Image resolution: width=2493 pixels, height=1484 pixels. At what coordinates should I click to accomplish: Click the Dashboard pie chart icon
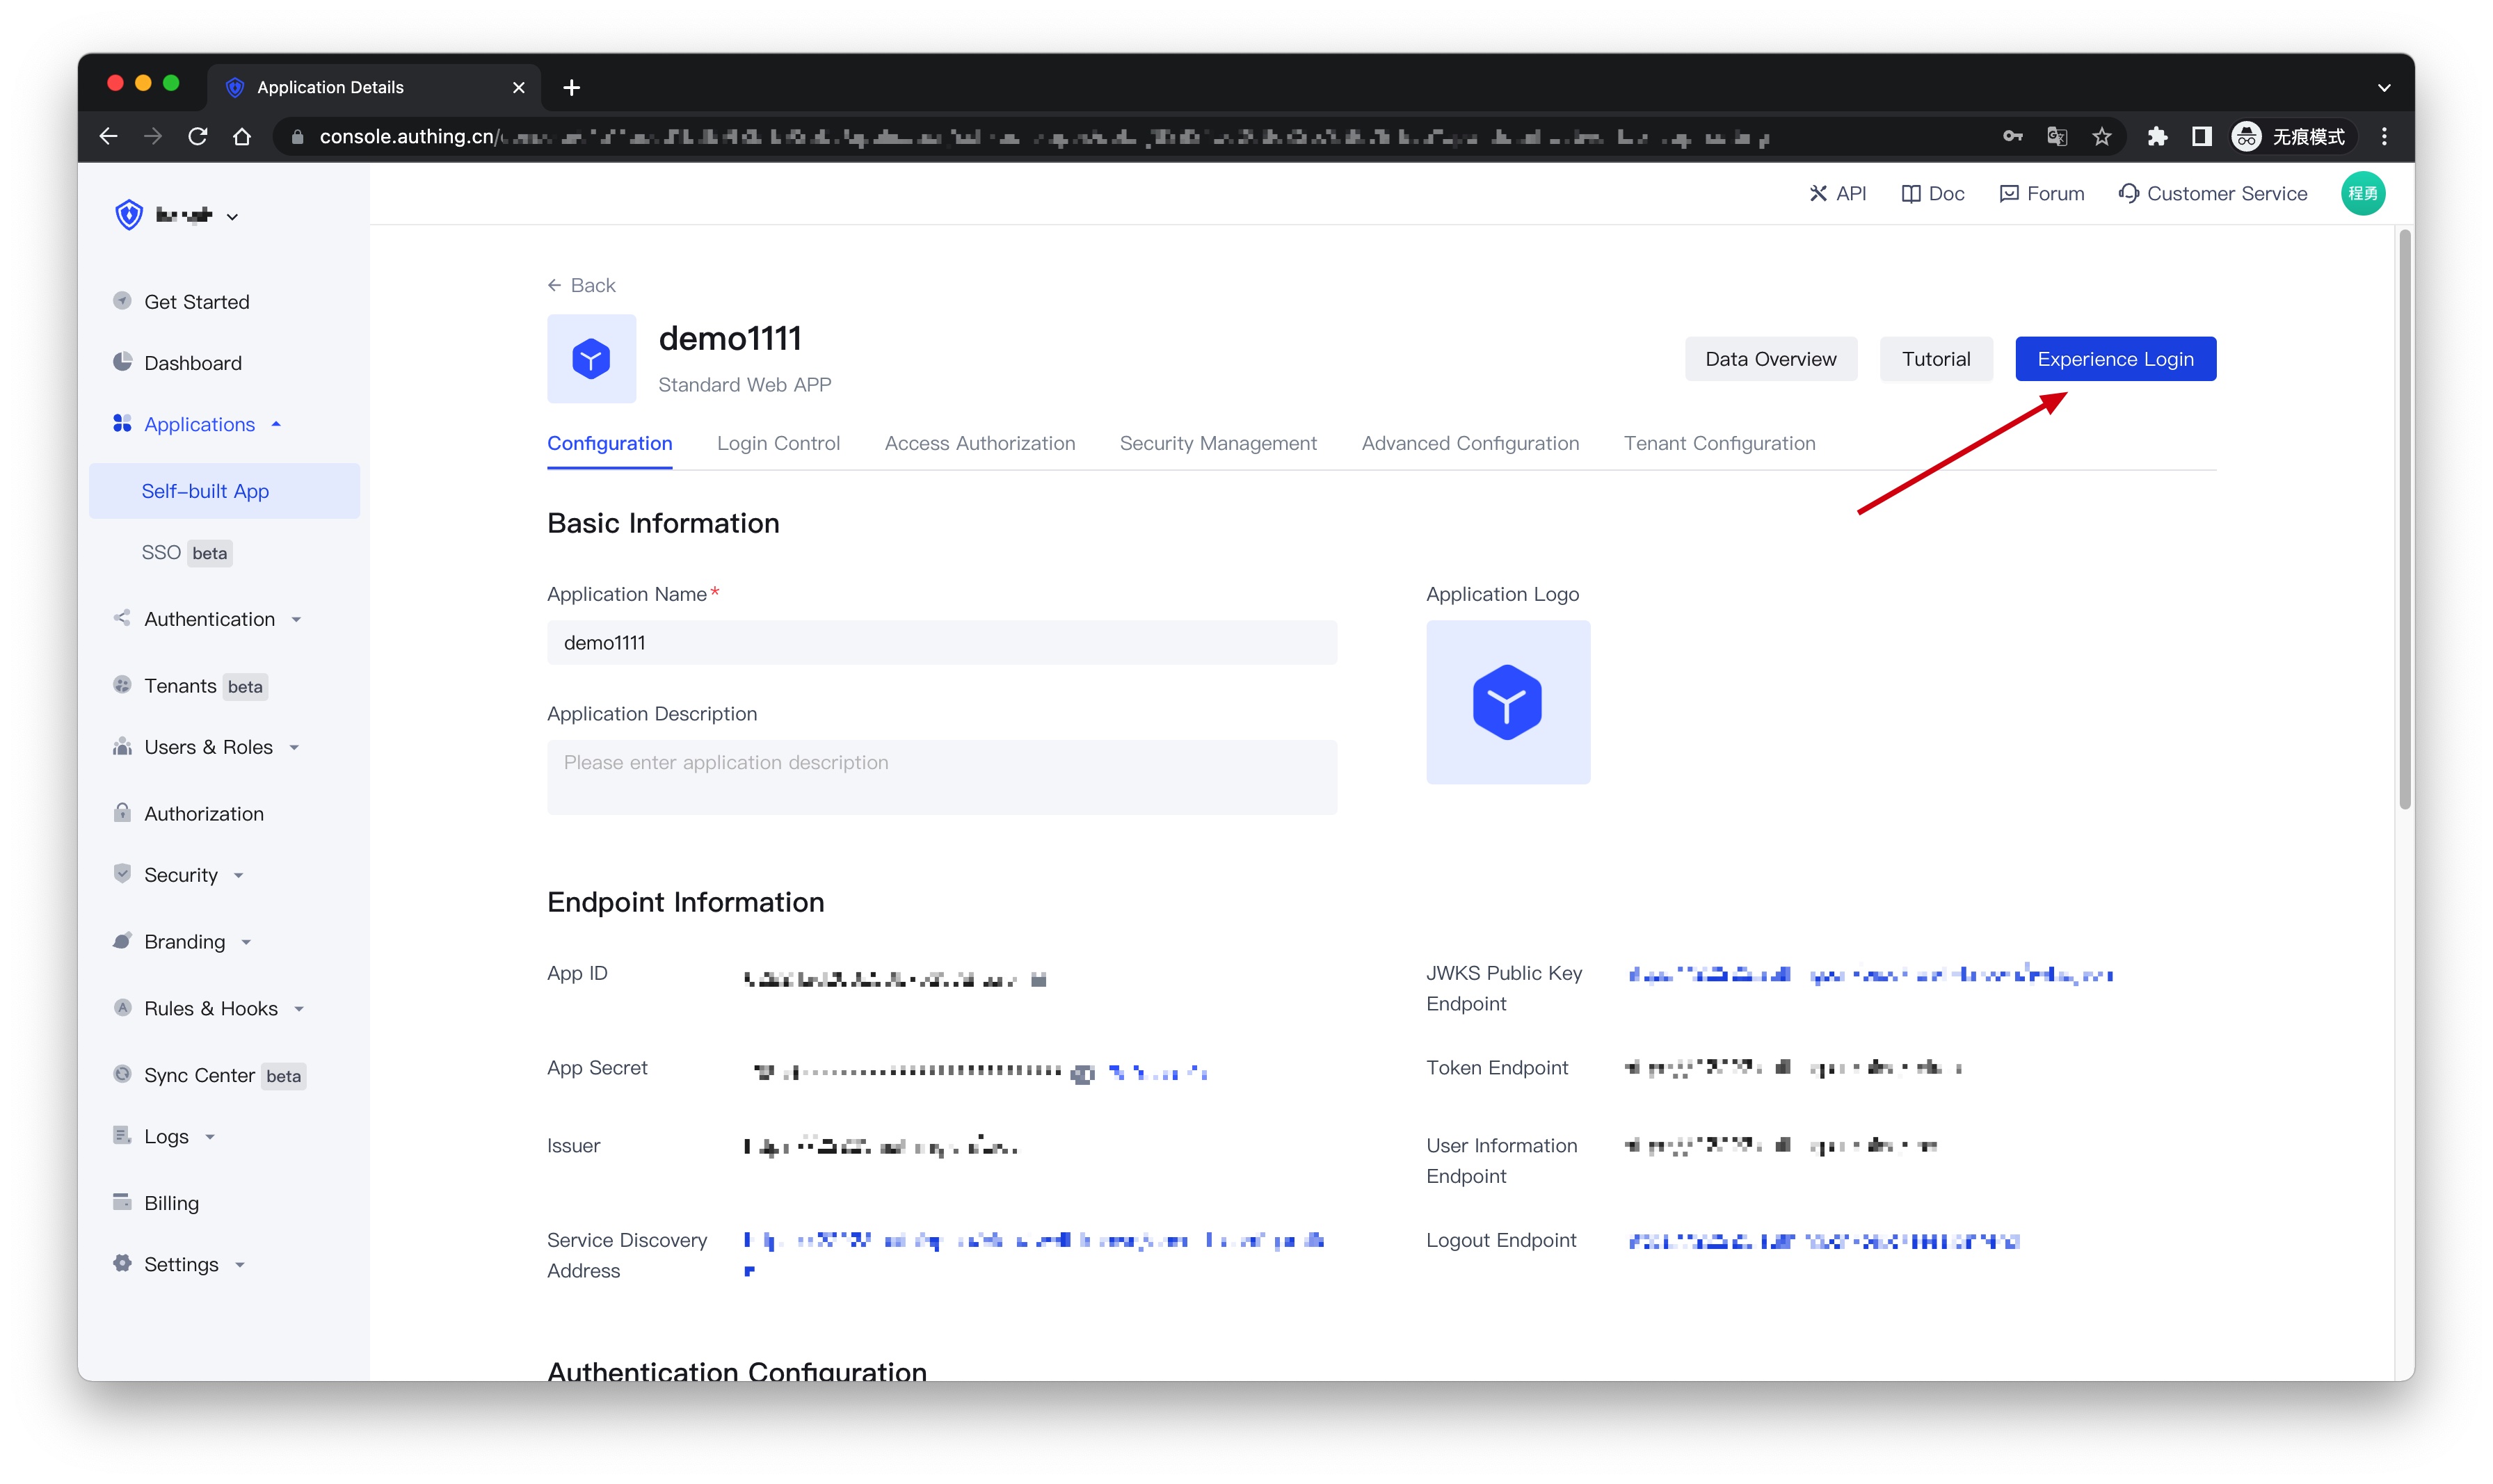[122, 362]
